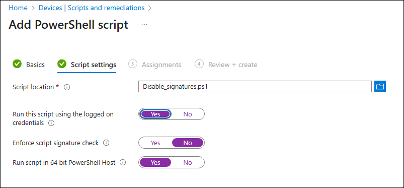Select Yes for logged on credentials
This screenshot has height=188, width=404.
155,114
